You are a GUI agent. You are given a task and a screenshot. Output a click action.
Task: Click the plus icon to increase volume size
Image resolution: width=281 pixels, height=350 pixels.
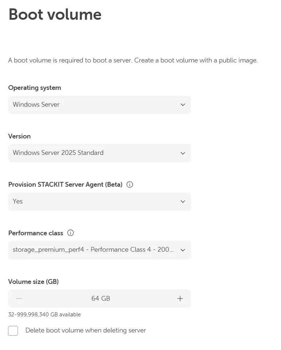pyautogui.click(x=180, y=298)
